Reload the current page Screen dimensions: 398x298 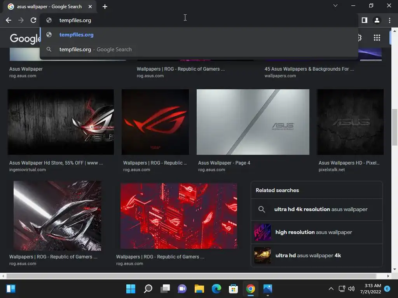point(33,20)
